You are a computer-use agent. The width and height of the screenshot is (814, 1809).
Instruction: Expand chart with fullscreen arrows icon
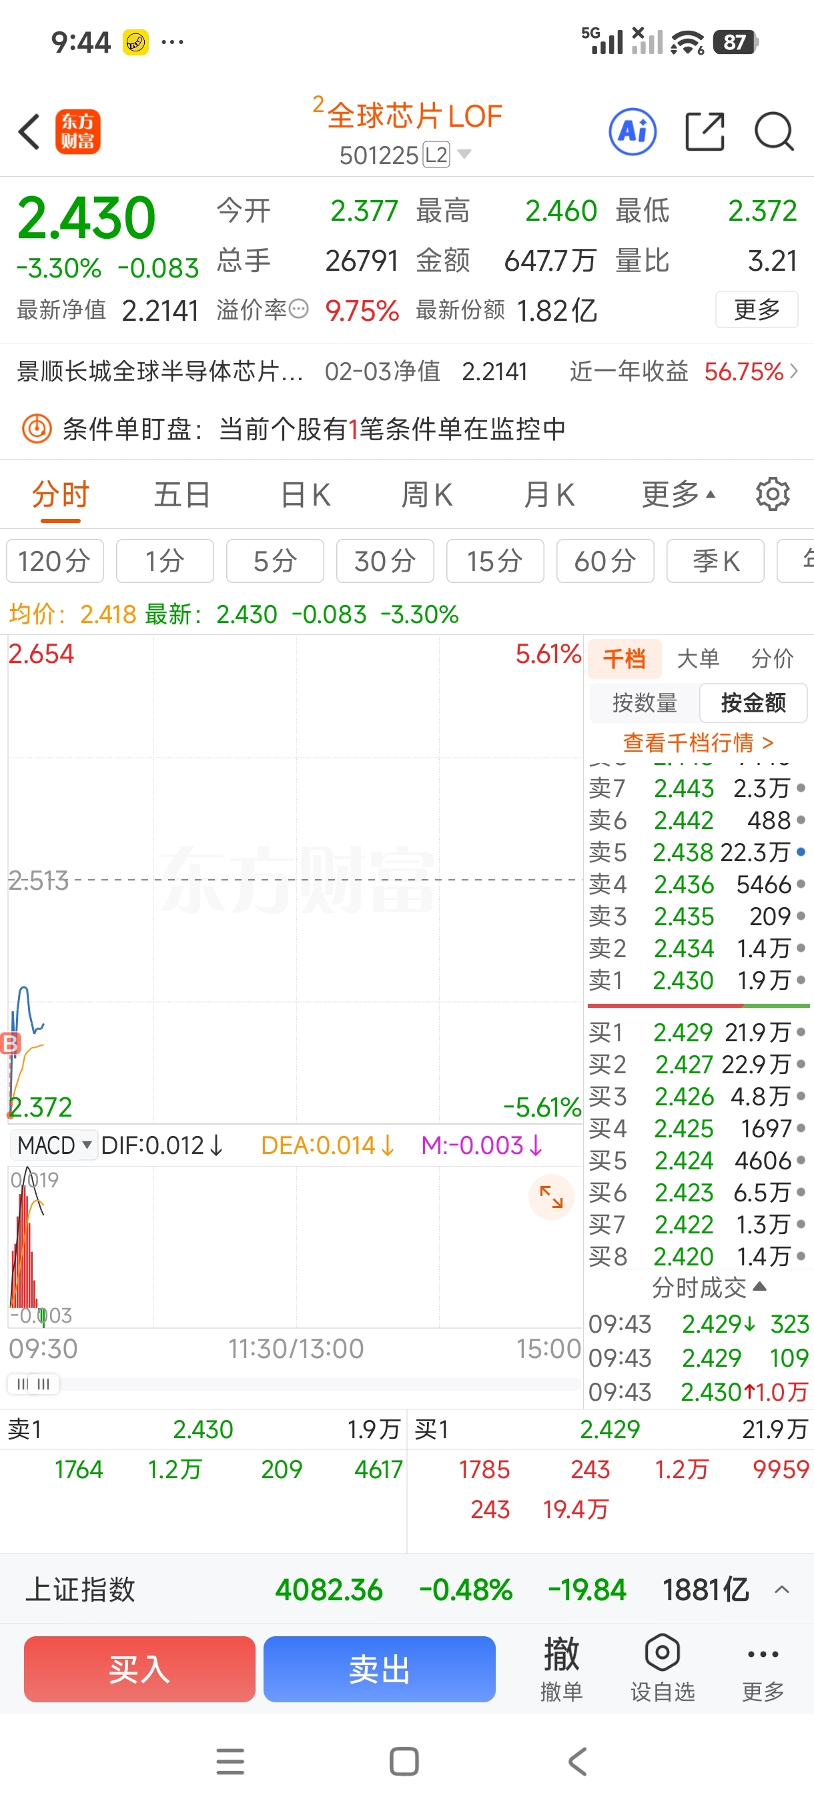point(551,1196)
